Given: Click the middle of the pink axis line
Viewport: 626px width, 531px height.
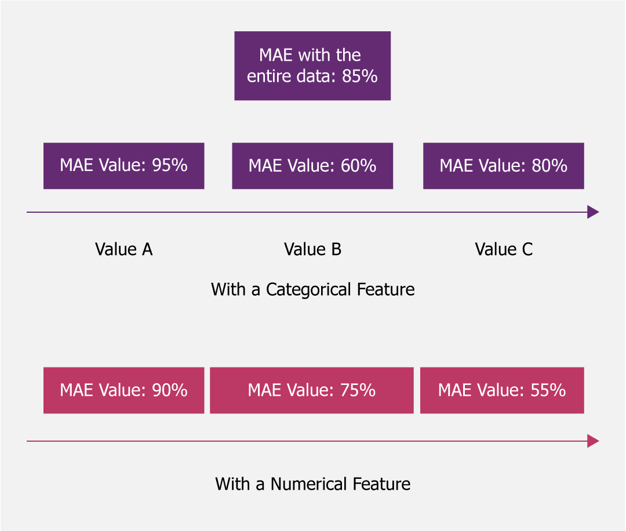Looking at the screenshot, I should pos(307,441).
